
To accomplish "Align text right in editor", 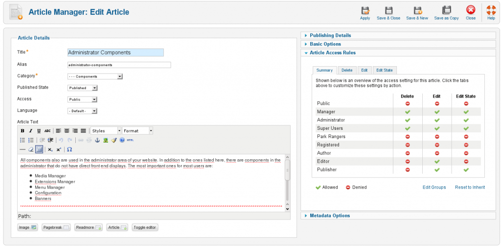I will pyautogui.click(x=75, y=131).
